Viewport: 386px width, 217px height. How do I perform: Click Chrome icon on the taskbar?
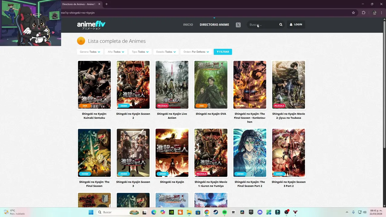click(207, 212)
